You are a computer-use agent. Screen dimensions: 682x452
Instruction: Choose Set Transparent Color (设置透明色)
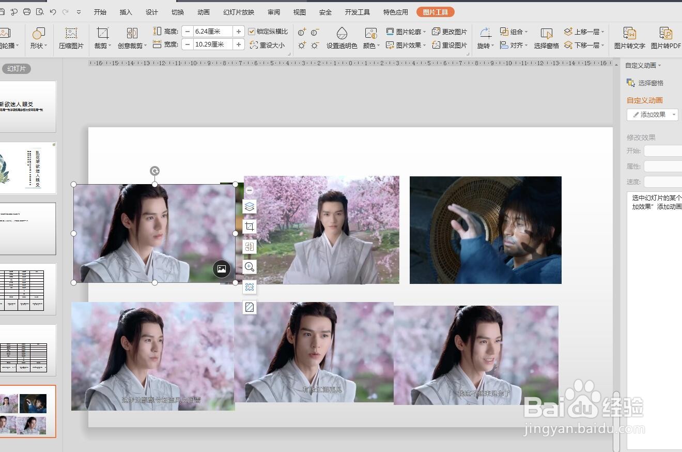coord(342,38)
